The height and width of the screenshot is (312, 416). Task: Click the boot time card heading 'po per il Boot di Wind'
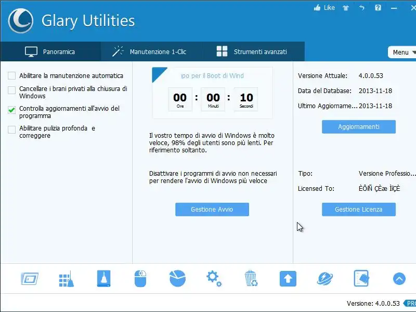213,76
